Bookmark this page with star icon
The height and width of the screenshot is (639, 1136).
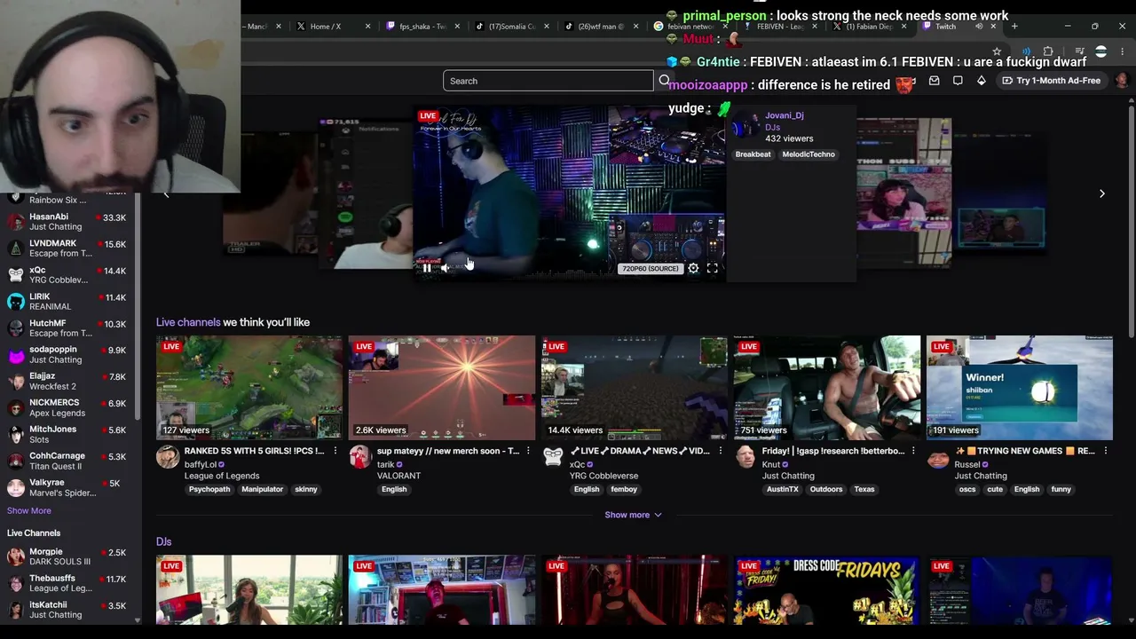point(997,51)
